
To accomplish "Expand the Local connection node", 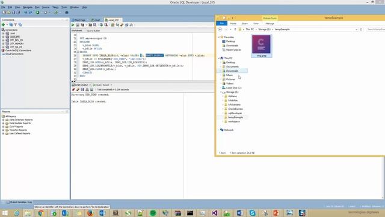I will [x=3, y=33].
